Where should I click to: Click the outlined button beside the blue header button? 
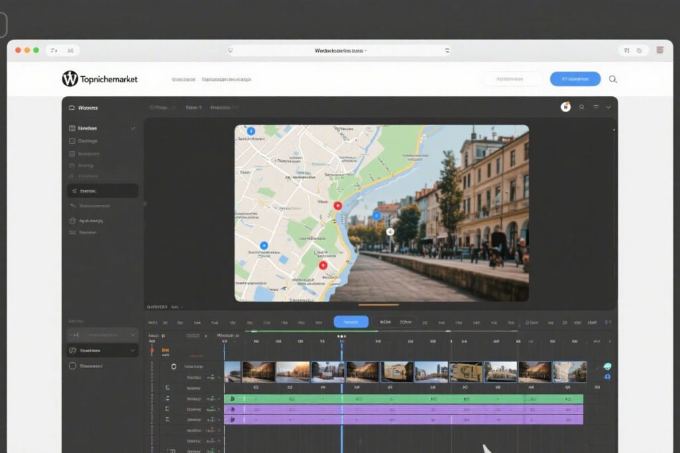[x=512, y=79]
